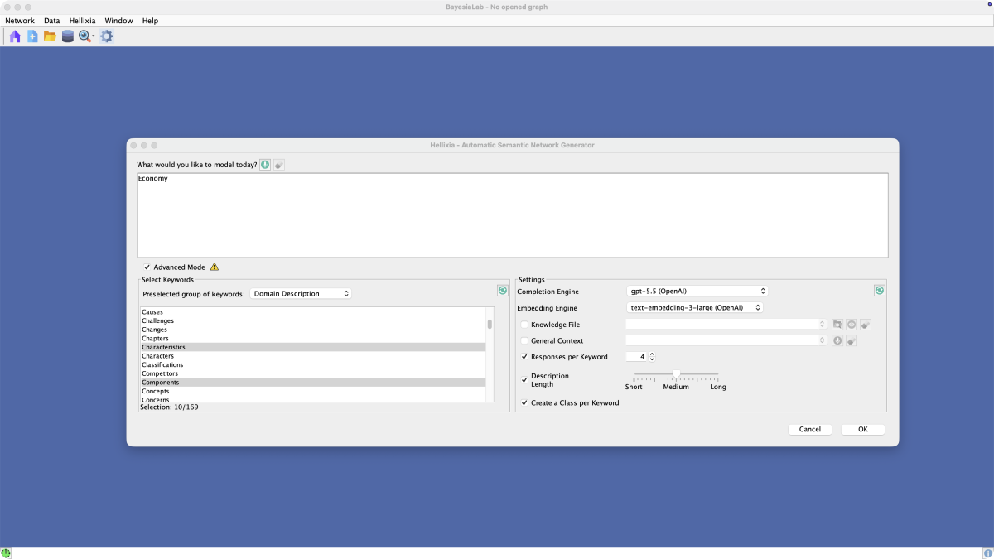Image resolution: width=994 pixels, height=559 pixels.
Task: Open the arrow next to the magnifier icon
Action: coord(94,37)
